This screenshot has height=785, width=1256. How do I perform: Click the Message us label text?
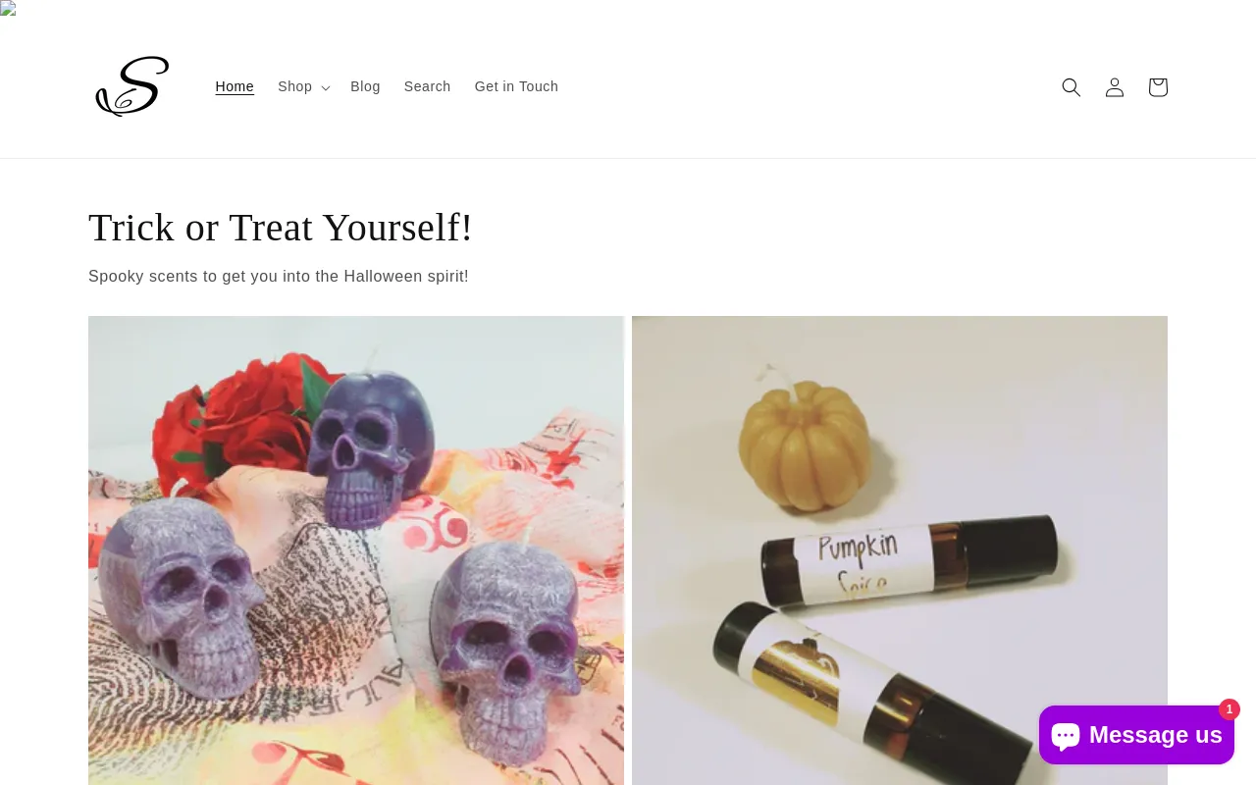[x=1156, y=735]
